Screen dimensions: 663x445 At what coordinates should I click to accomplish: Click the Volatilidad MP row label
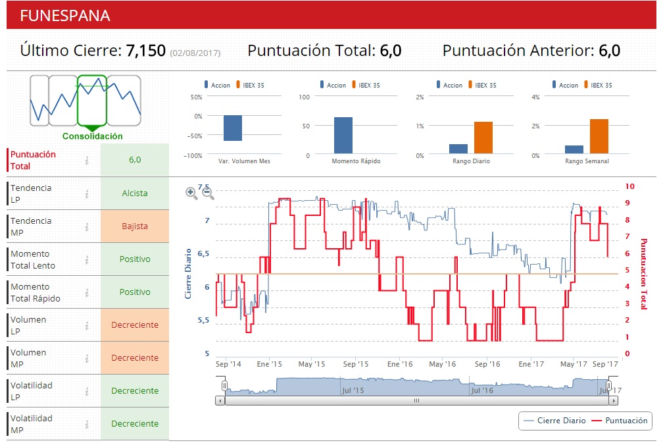[x=32, y=425]
